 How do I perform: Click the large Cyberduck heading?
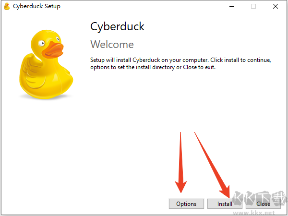point(118,26)
